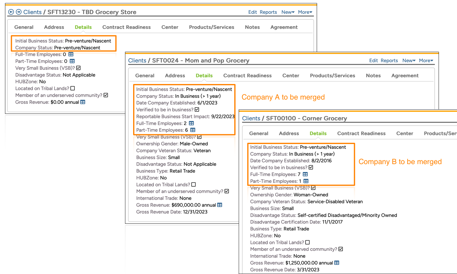The width and height of the screenshot is (457, 274).
Task: Open Gross Revenue $1,250,000.00 history table icon
Action: (337, 263)
